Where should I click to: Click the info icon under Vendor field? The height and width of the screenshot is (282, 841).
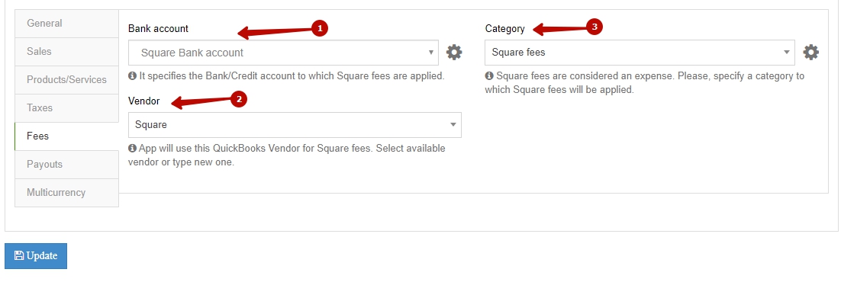[132, 148]
